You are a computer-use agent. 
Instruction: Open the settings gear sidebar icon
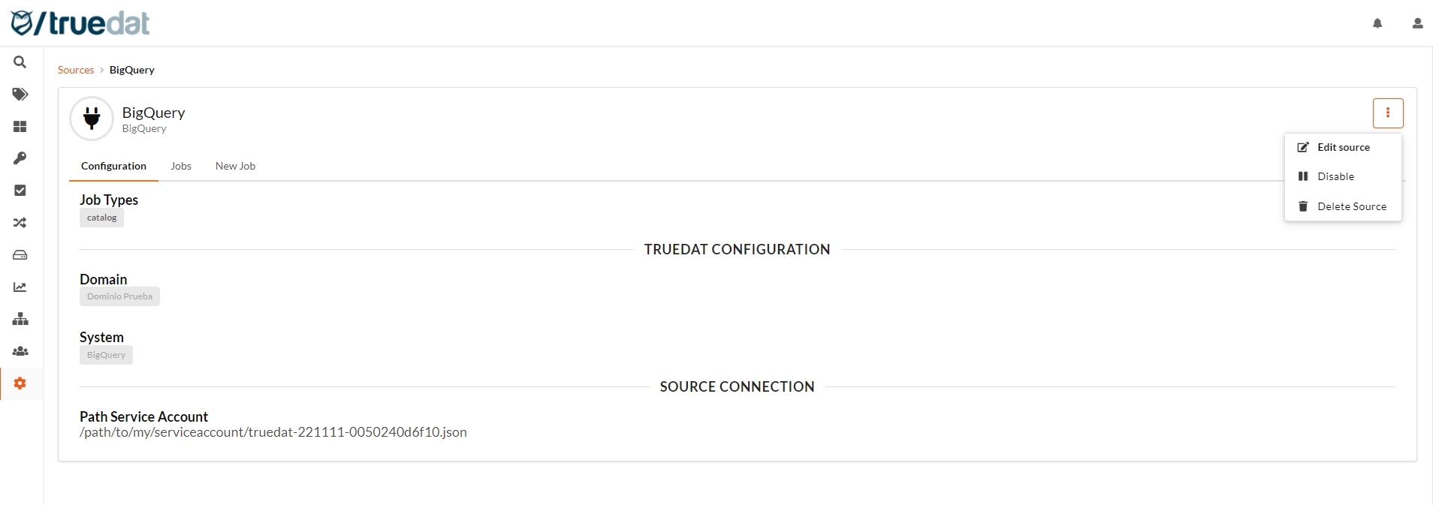(x=20, y=383)
